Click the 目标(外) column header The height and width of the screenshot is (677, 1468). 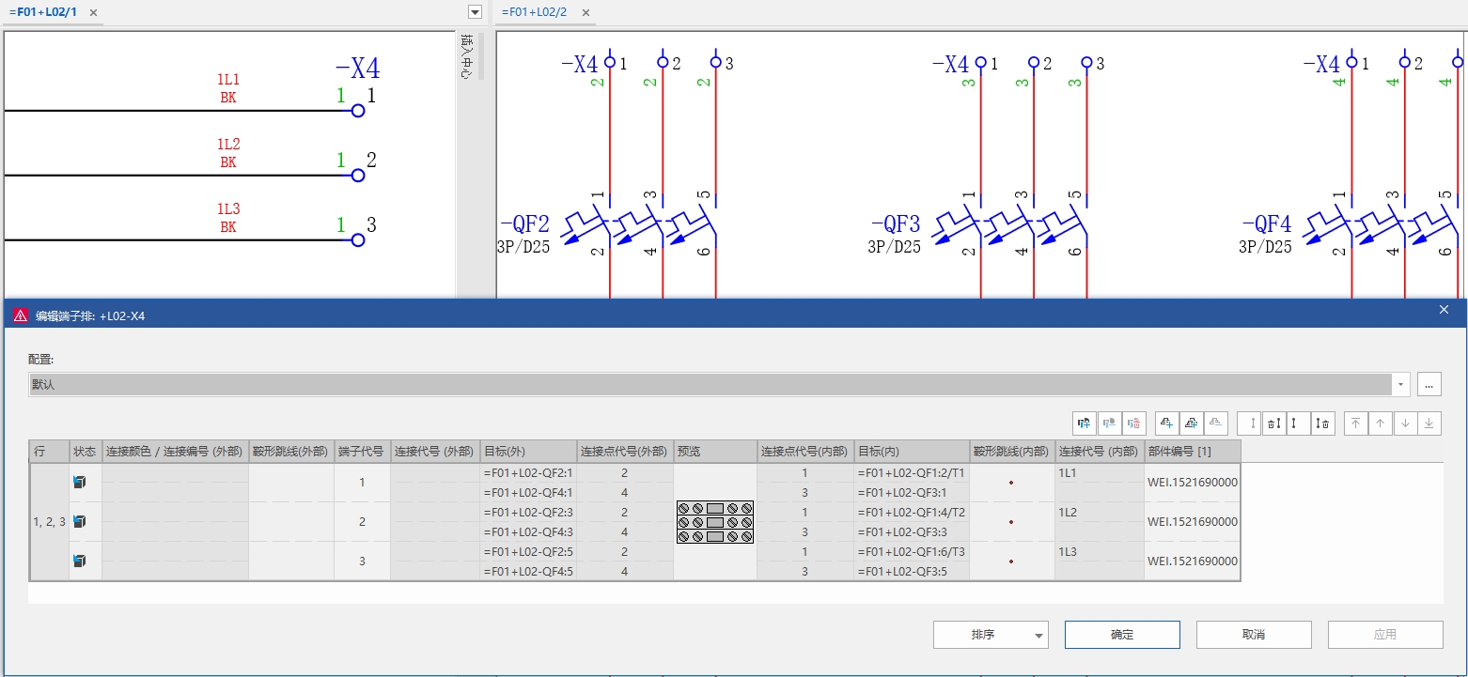coord(527,452)
